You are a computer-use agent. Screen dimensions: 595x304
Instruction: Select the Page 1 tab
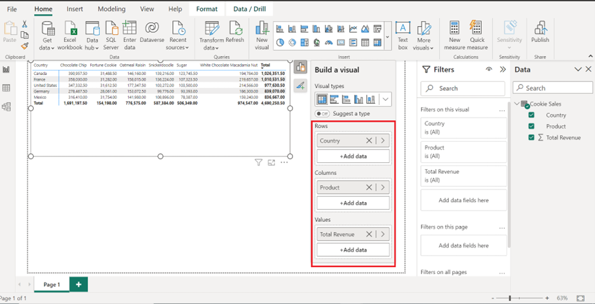click(x=51, y=285)
